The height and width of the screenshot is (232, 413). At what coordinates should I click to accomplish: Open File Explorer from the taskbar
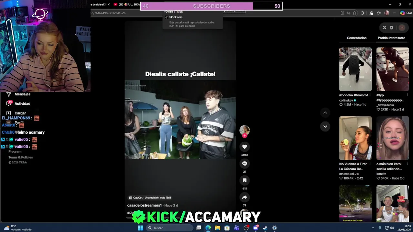coord(217,228)
